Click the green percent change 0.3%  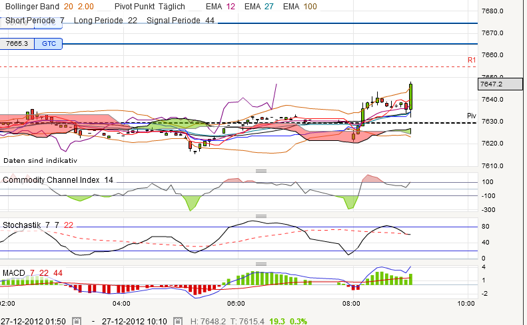[x=298, y=321]
